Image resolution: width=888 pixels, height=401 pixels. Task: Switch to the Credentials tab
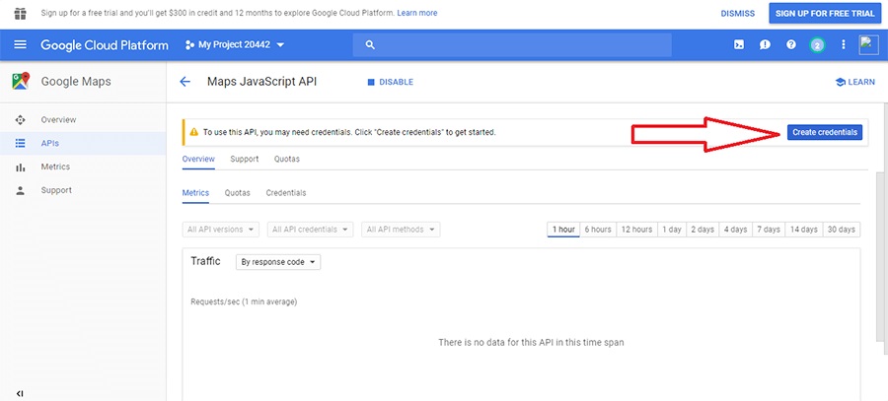286,193
